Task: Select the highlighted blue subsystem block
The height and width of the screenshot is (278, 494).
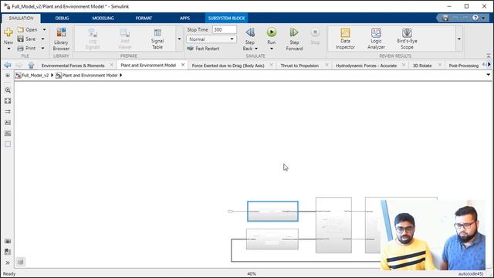Action: click(272, 211)
